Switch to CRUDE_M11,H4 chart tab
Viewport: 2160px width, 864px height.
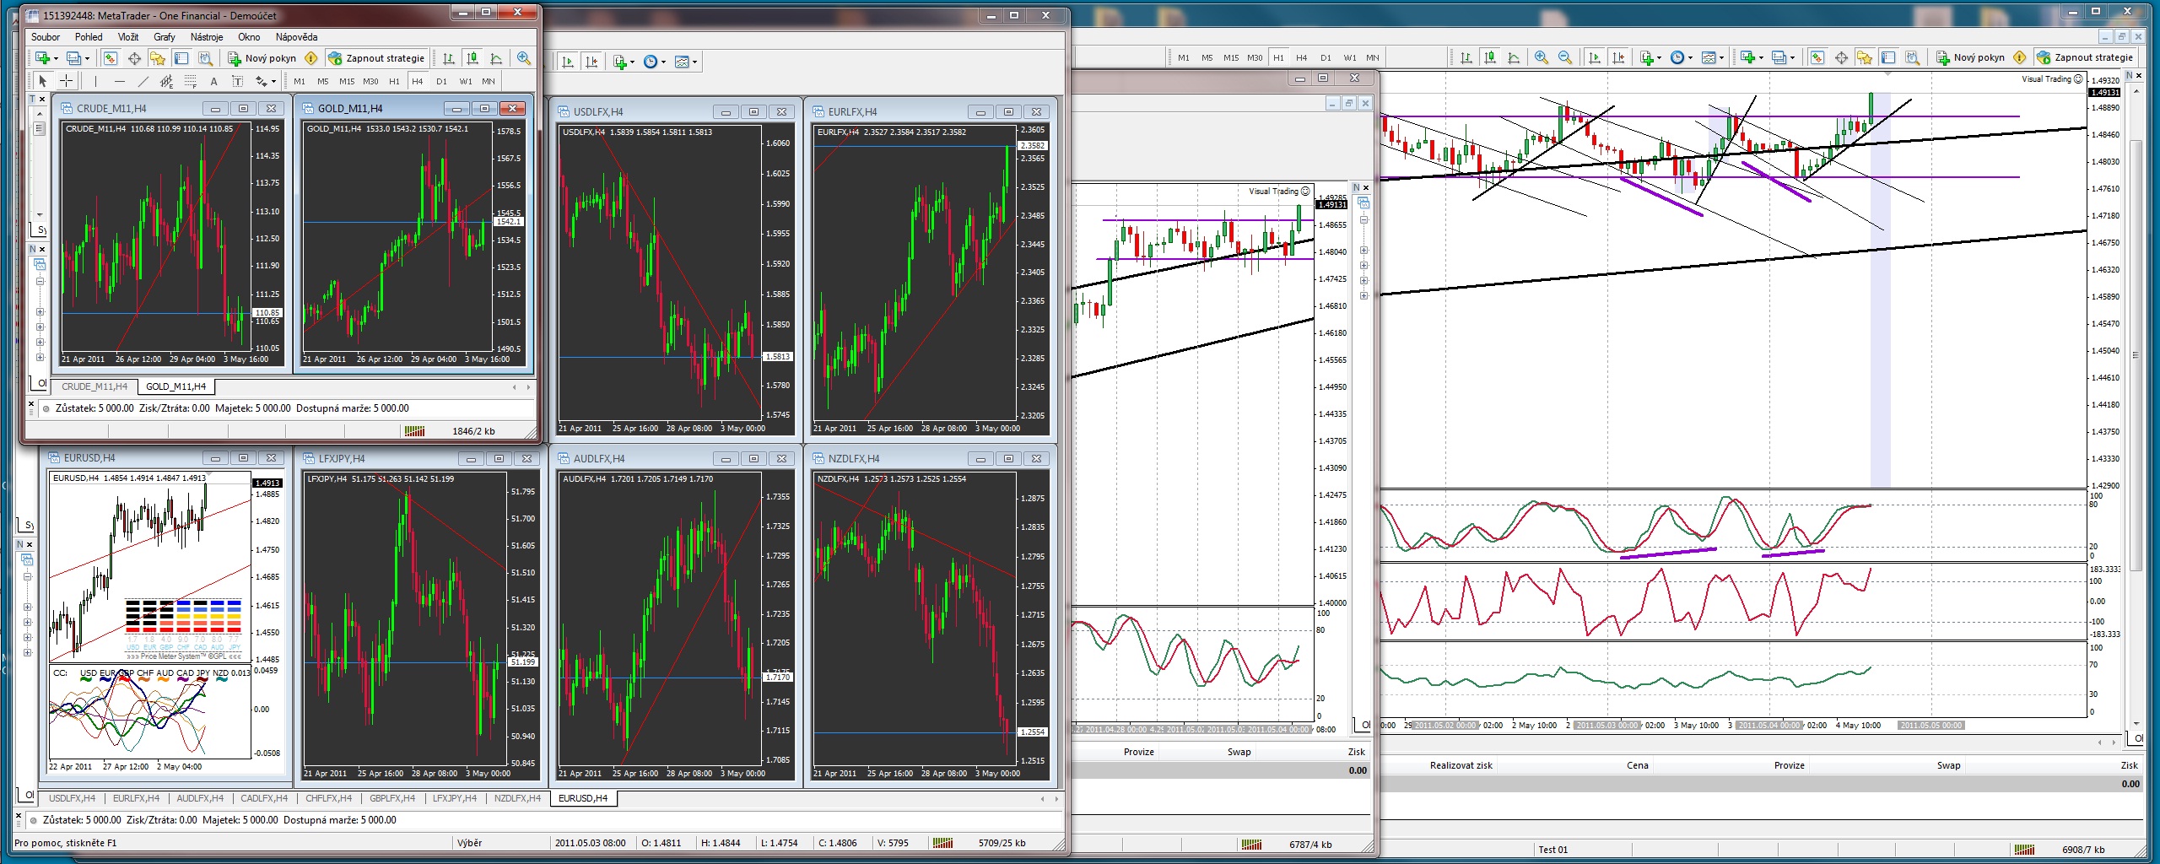94,386
